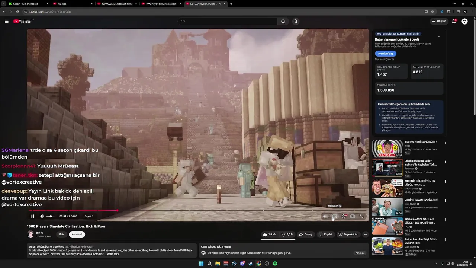Open Spotify from the taskbar
The width and height of the screenshot is (476, 268).
[x=275, y=264]
